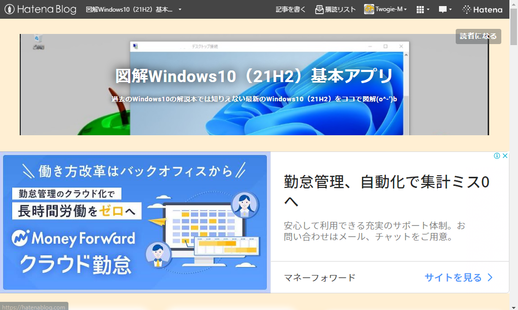Click the Money Forward ad banner image

(x=135, y=222)
